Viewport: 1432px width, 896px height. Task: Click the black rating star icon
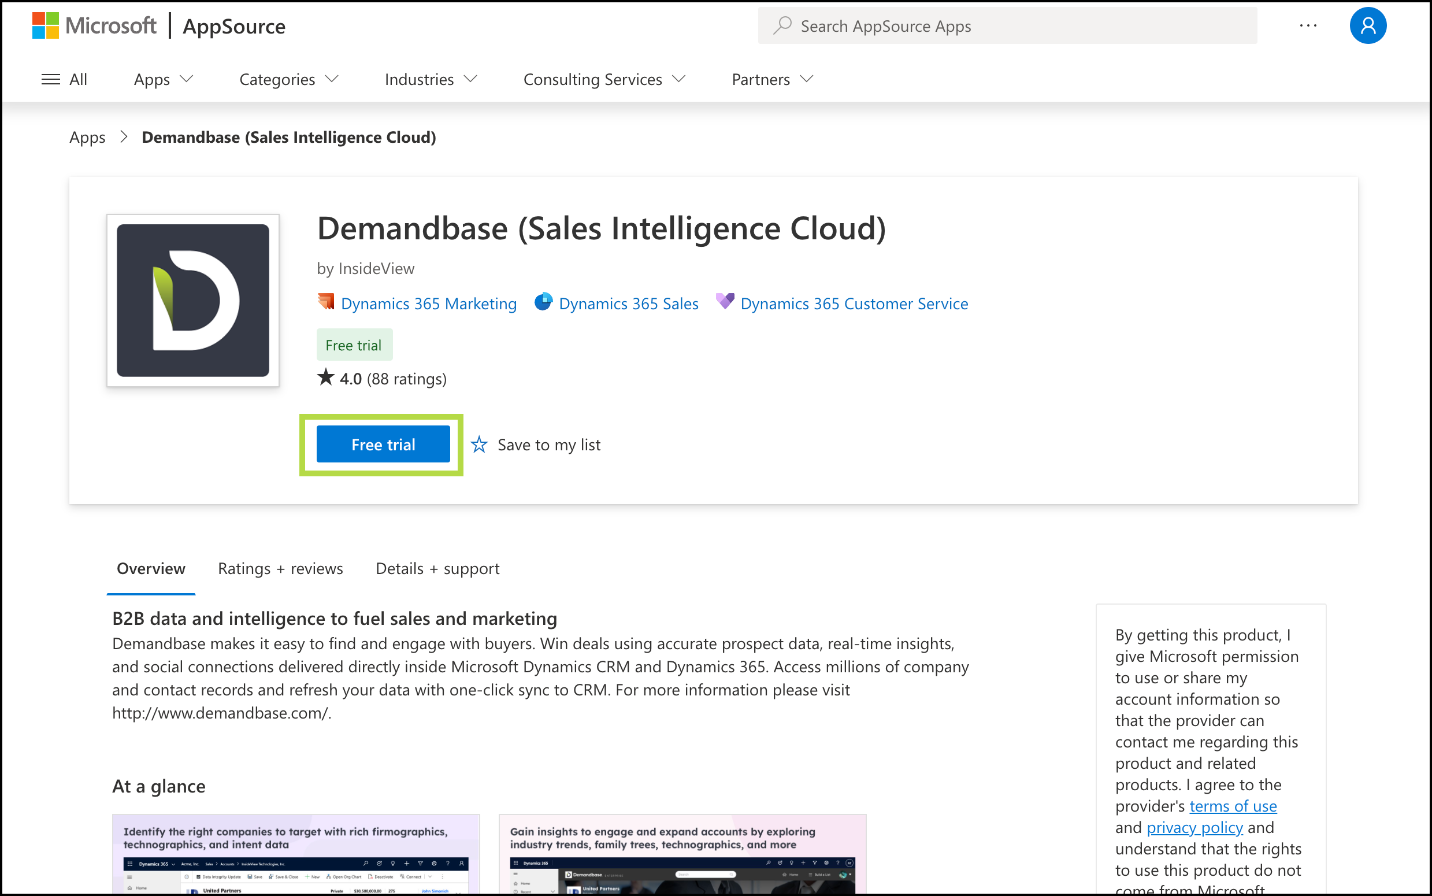click(x=326, y=377)
